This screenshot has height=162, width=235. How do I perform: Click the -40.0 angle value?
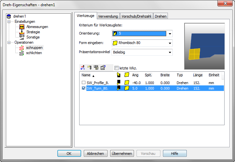pyautogui.click(x=136, y=83)
